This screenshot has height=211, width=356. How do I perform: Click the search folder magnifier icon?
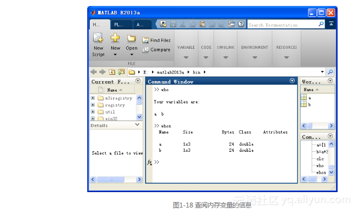[331, 72]
